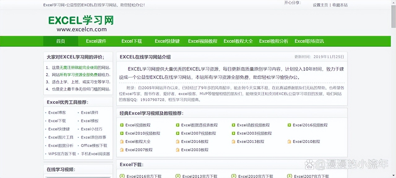Click heading 在线学习视频
Image resolution: width=396 pixels, height=178 pixels.
pos(61,169)
